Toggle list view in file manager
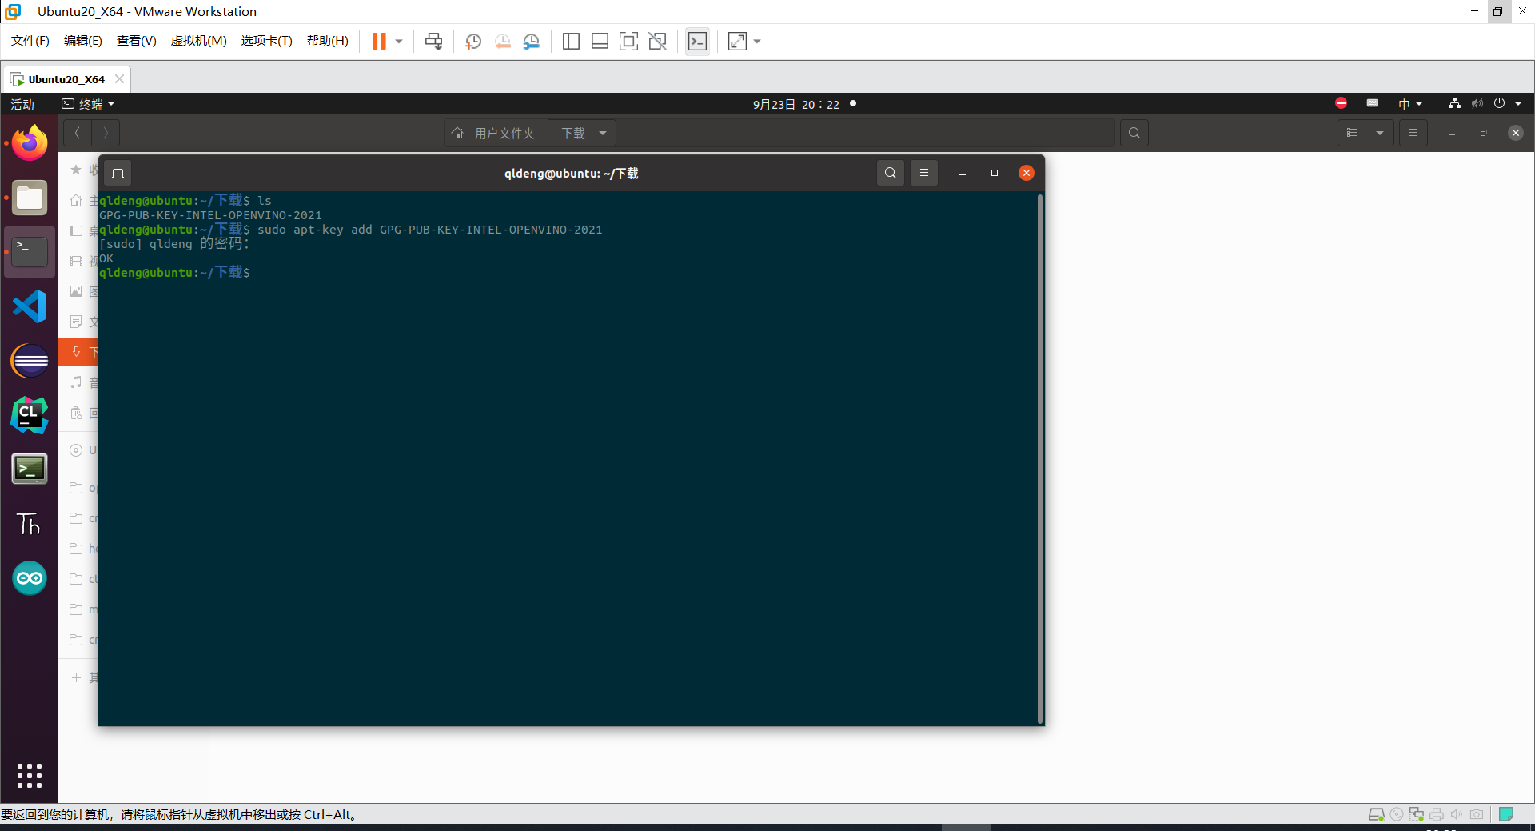This screenshot has width=1535, height=831. (x=1352, y=133)
